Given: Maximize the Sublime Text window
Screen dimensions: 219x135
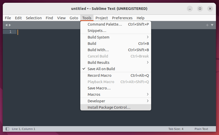Looking at the screenshot, I should (200, 9).
